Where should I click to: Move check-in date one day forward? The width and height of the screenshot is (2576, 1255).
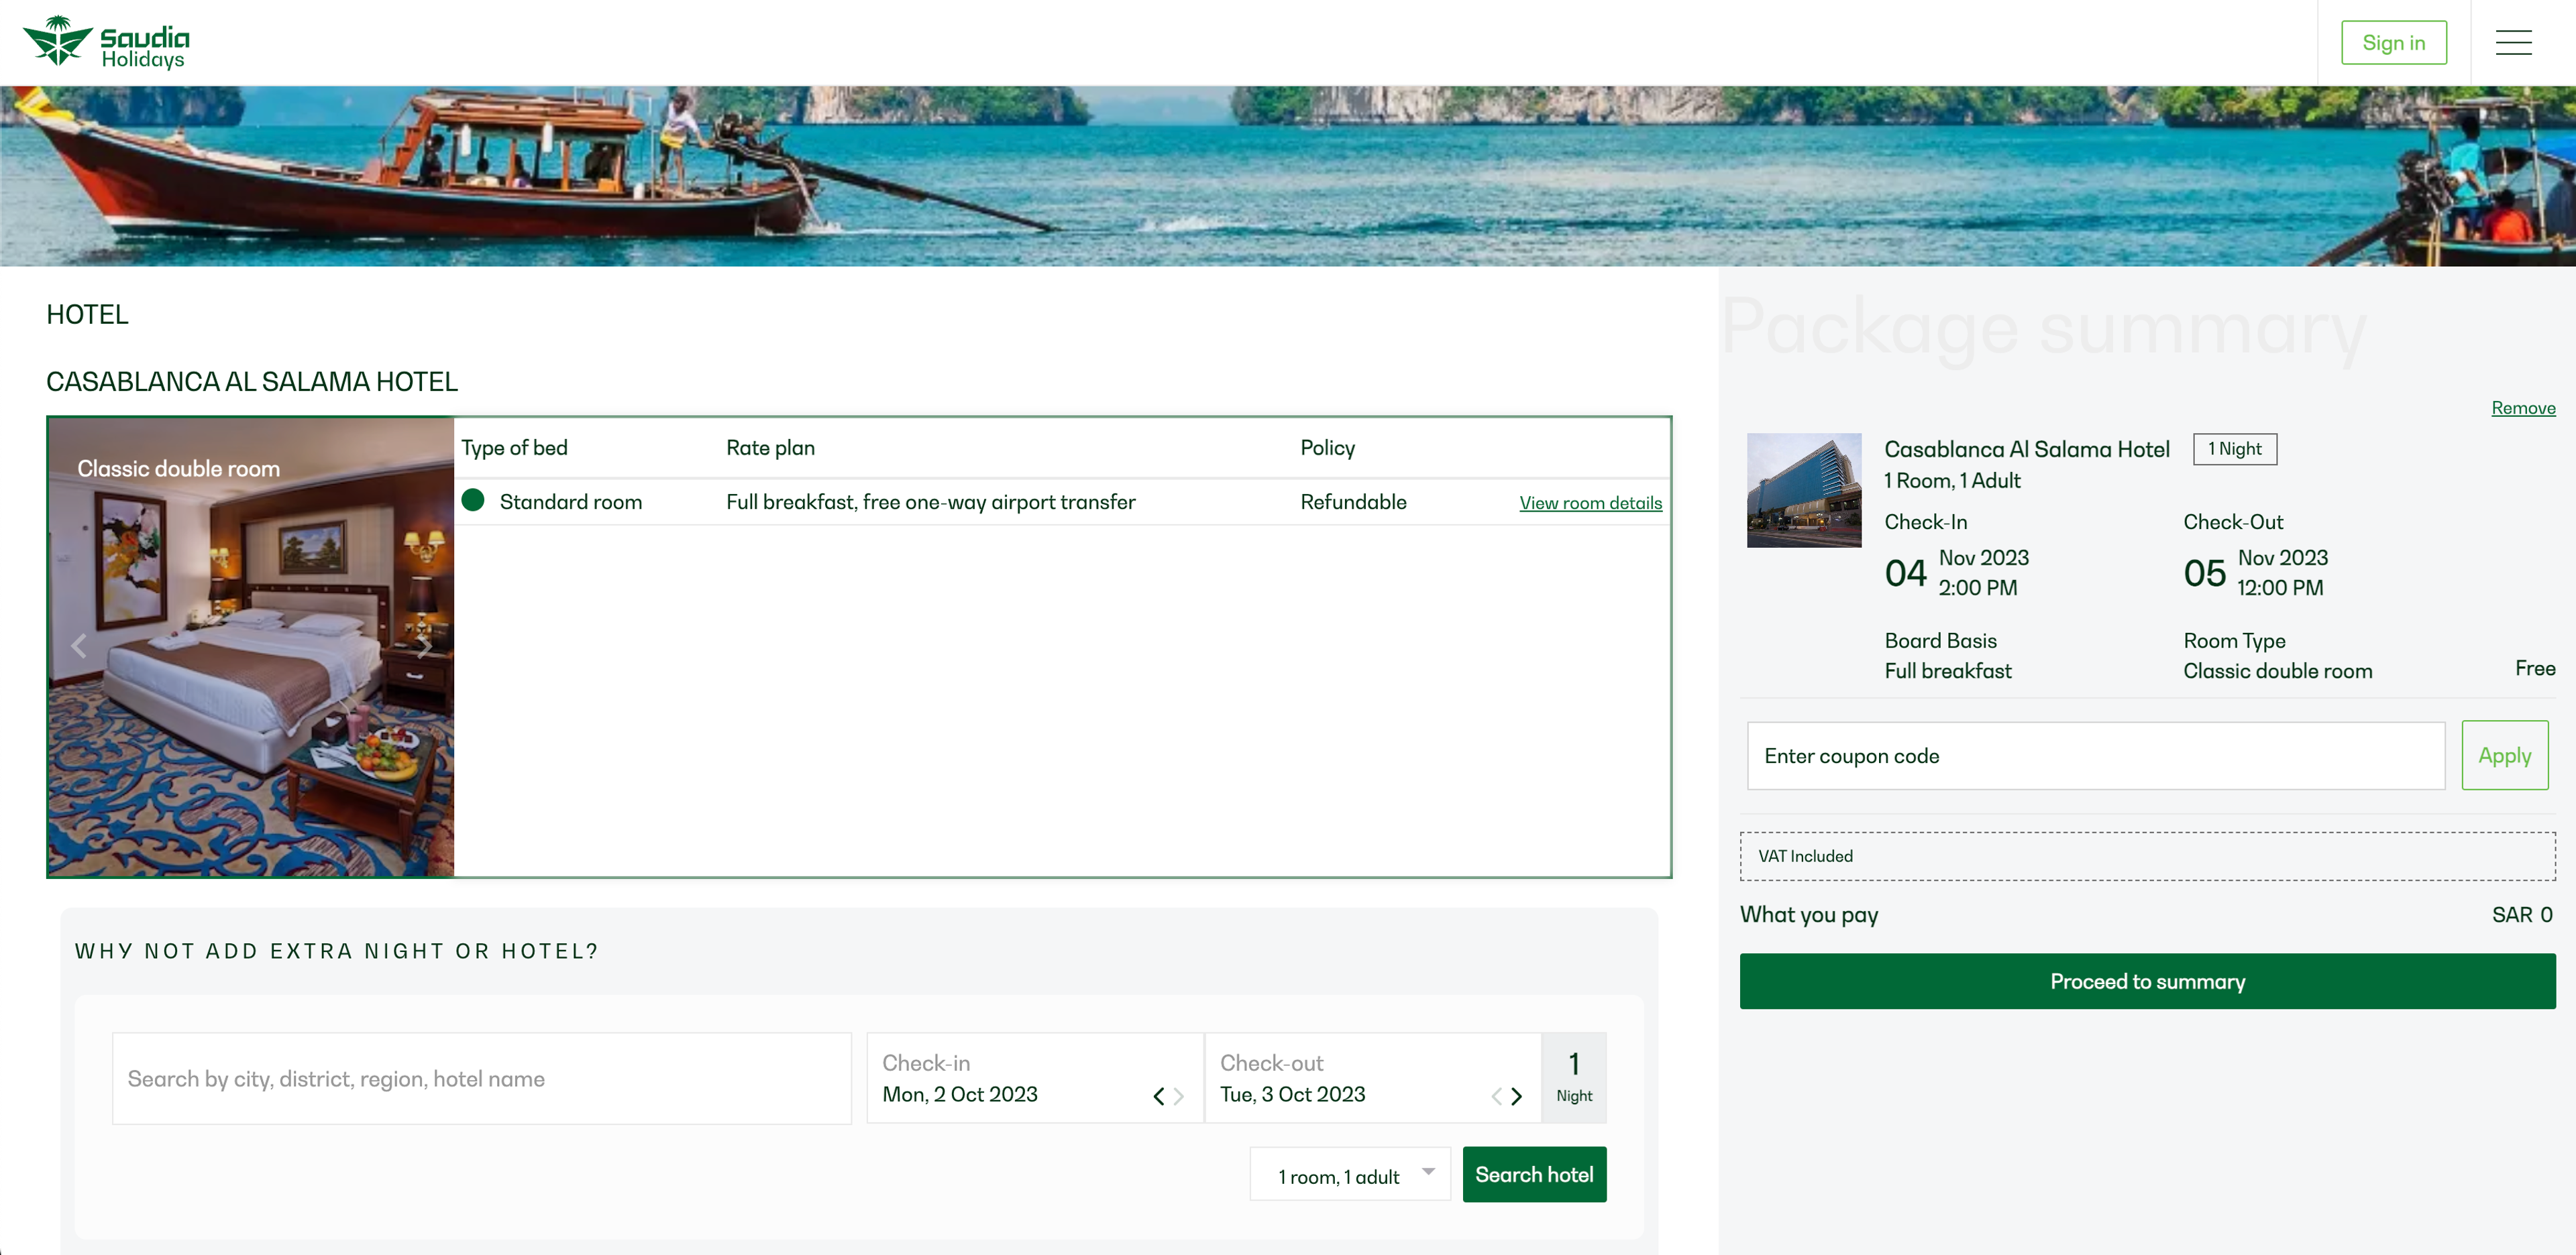pyautogui.click(x=1179, y=1096)
